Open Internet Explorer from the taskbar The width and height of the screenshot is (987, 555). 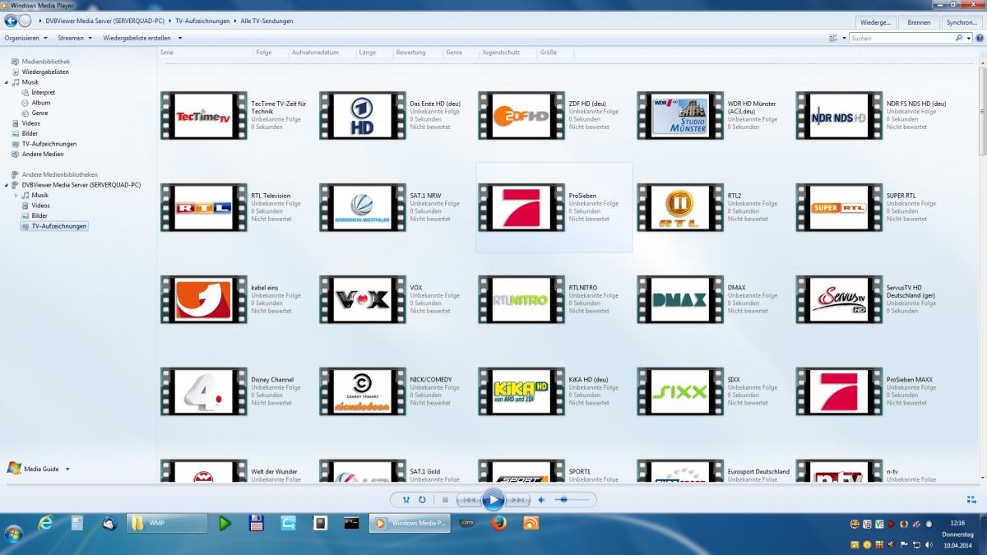[45, 523]
